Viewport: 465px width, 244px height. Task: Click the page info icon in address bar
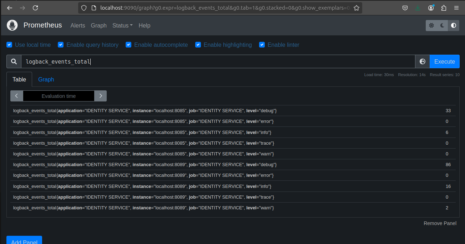pyautogui.click(x=93, y=8)
